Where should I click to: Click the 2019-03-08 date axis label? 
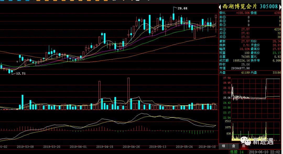pos(25,147)
